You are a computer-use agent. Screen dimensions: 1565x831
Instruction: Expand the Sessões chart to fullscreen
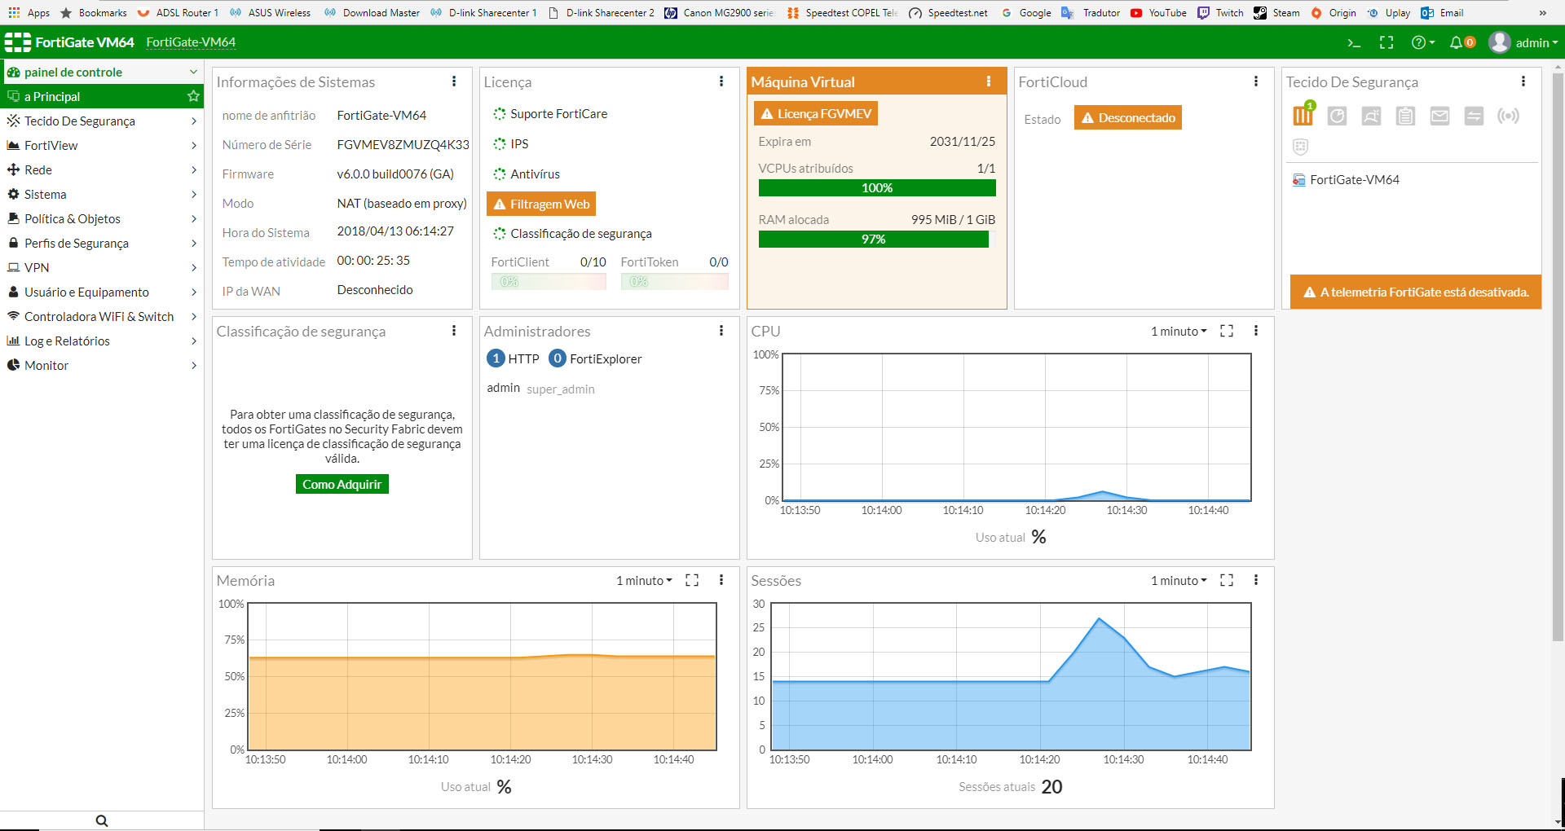[1227, 580]
